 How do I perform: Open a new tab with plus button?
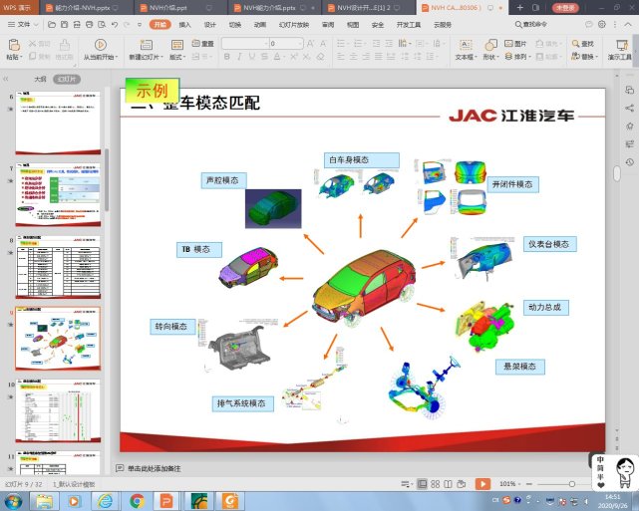[x=519, y=7]
